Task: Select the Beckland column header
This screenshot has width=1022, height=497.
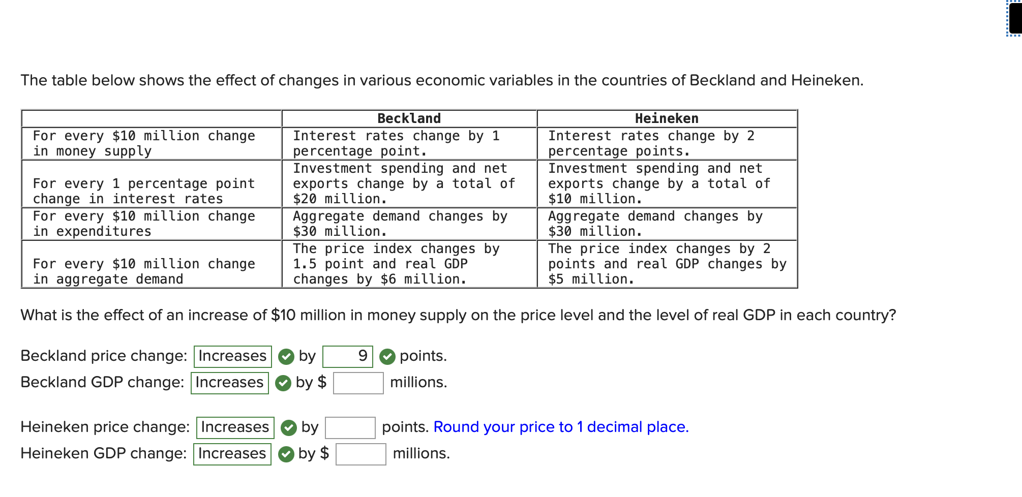Action: click(408, 118)
